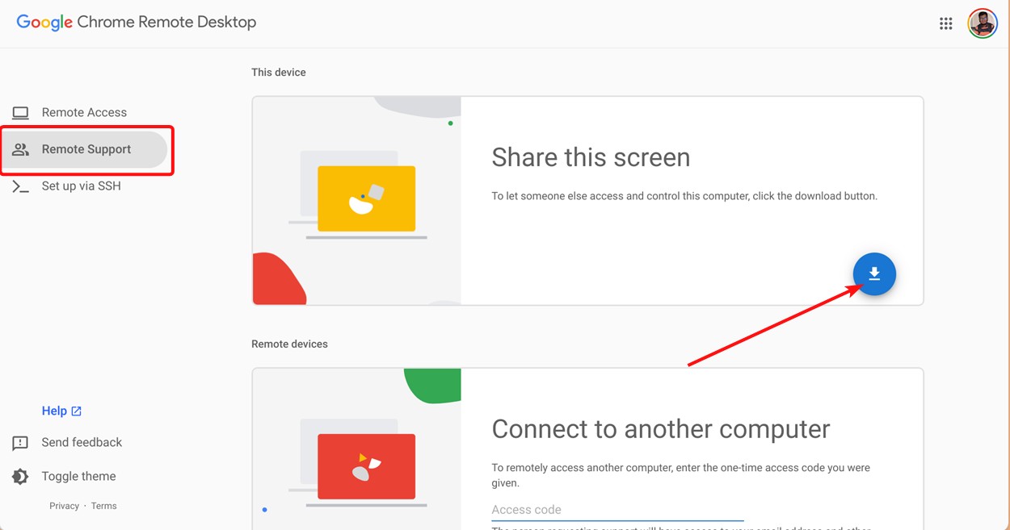This screenshot has height=530, width=1010.
Task: Click Send feedback
Action: click(81, 442)
